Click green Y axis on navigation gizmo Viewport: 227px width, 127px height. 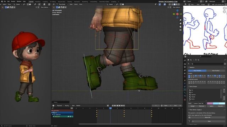(x=174, y=14)
